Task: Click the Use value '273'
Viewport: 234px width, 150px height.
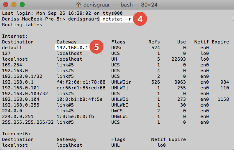Action: [181, 99]
